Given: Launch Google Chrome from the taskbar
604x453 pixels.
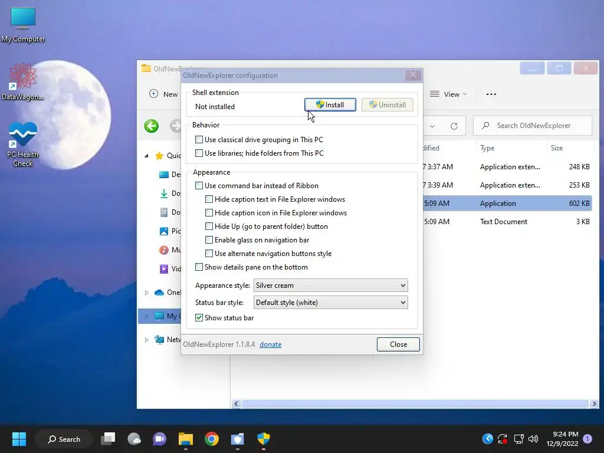Looking at the screenshot, I should 212,439.
